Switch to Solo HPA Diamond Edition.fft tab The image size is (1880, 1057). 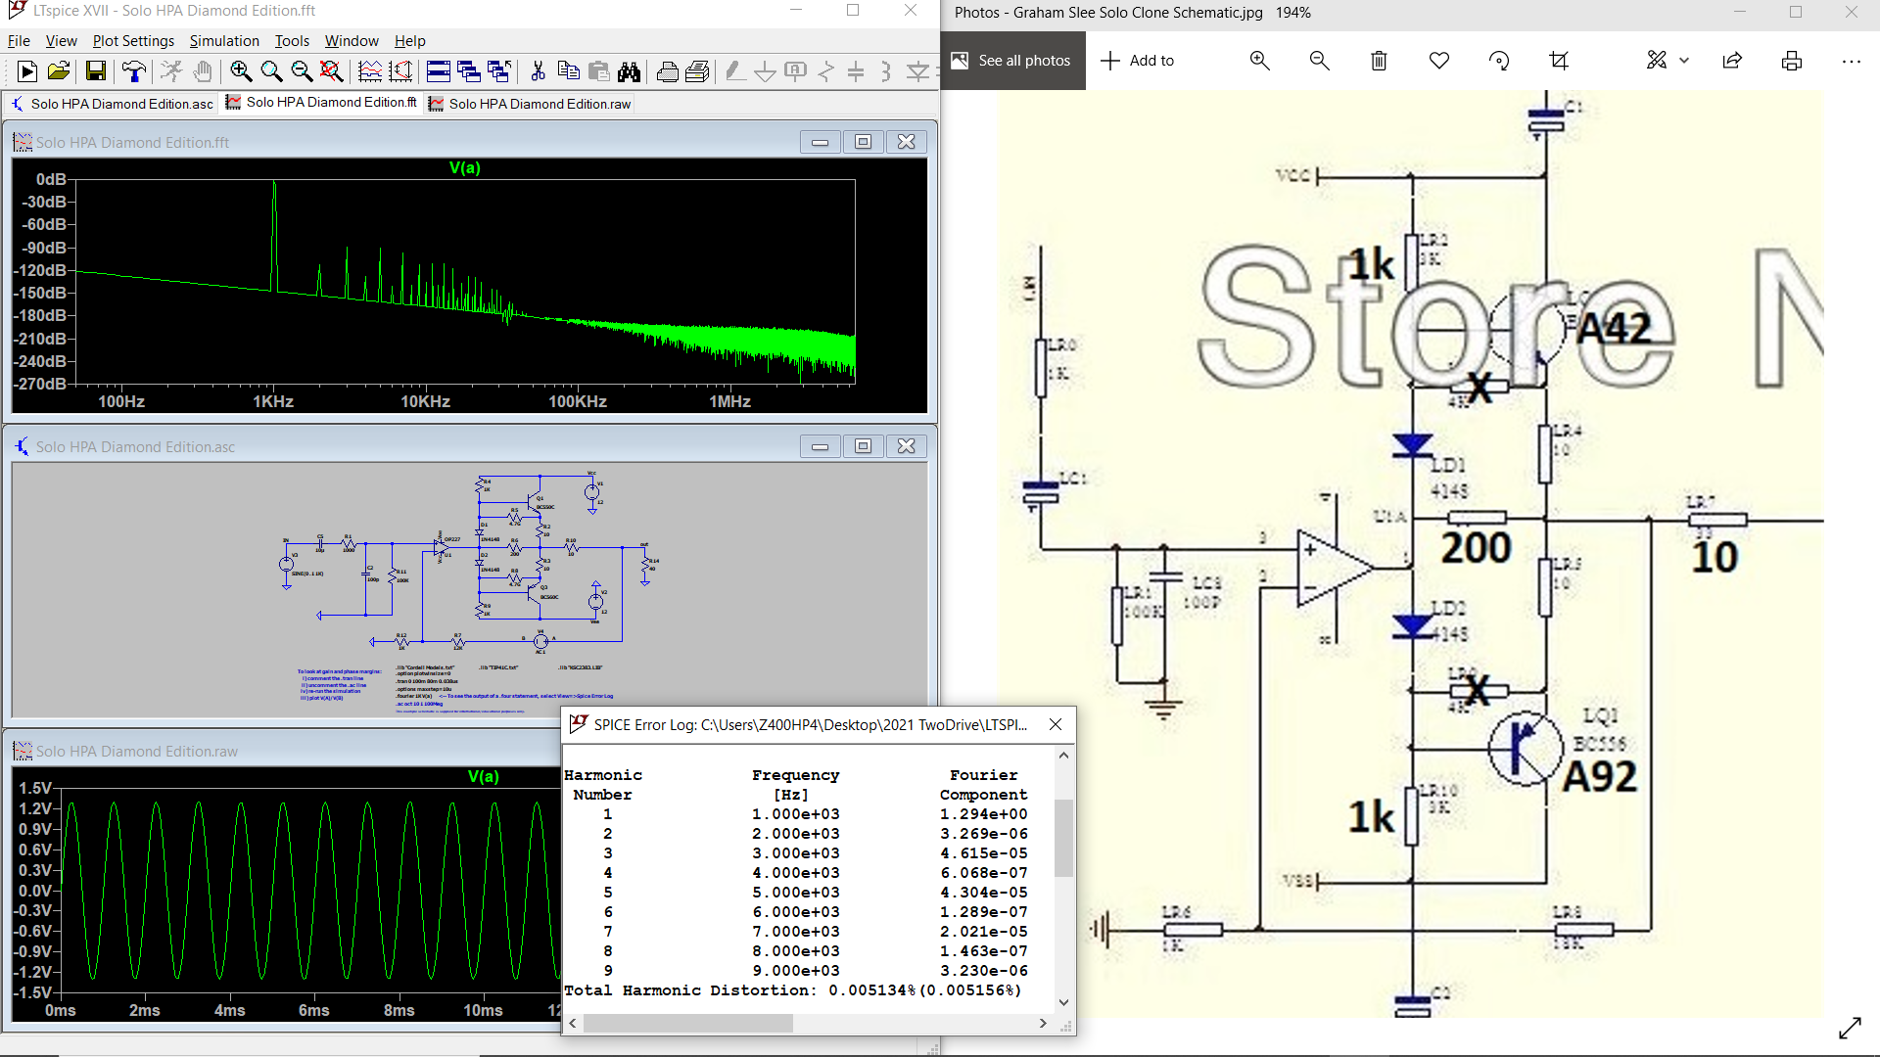(321, 103)
